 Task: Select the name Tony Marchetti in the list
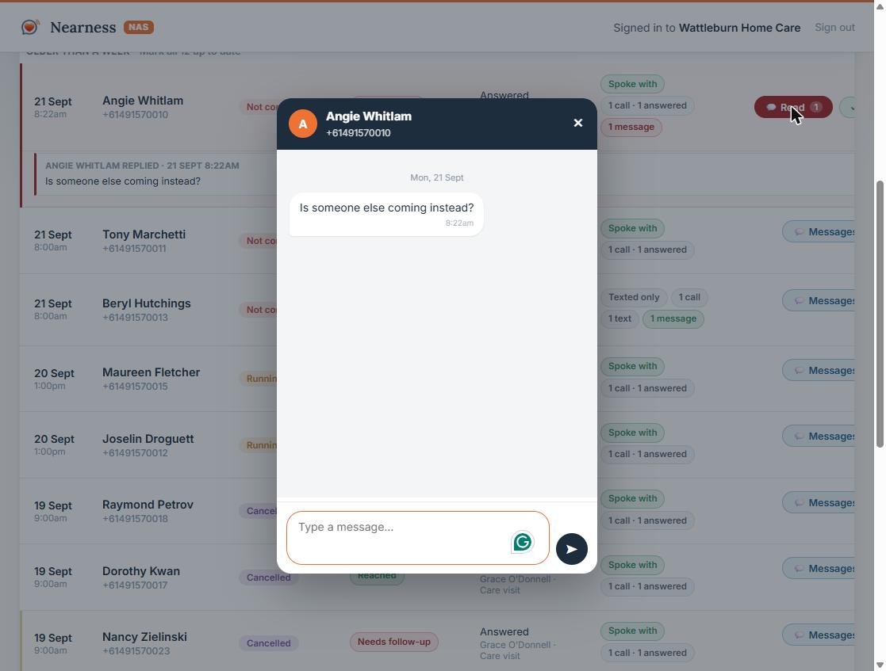click(144, 234)
